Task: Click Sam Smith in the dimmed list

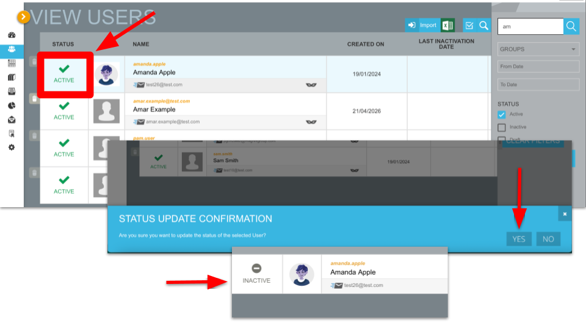Action: pos(225,160)
